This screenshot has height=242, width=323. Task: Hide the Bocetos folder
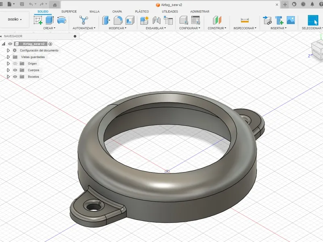[x=15, y=77]
